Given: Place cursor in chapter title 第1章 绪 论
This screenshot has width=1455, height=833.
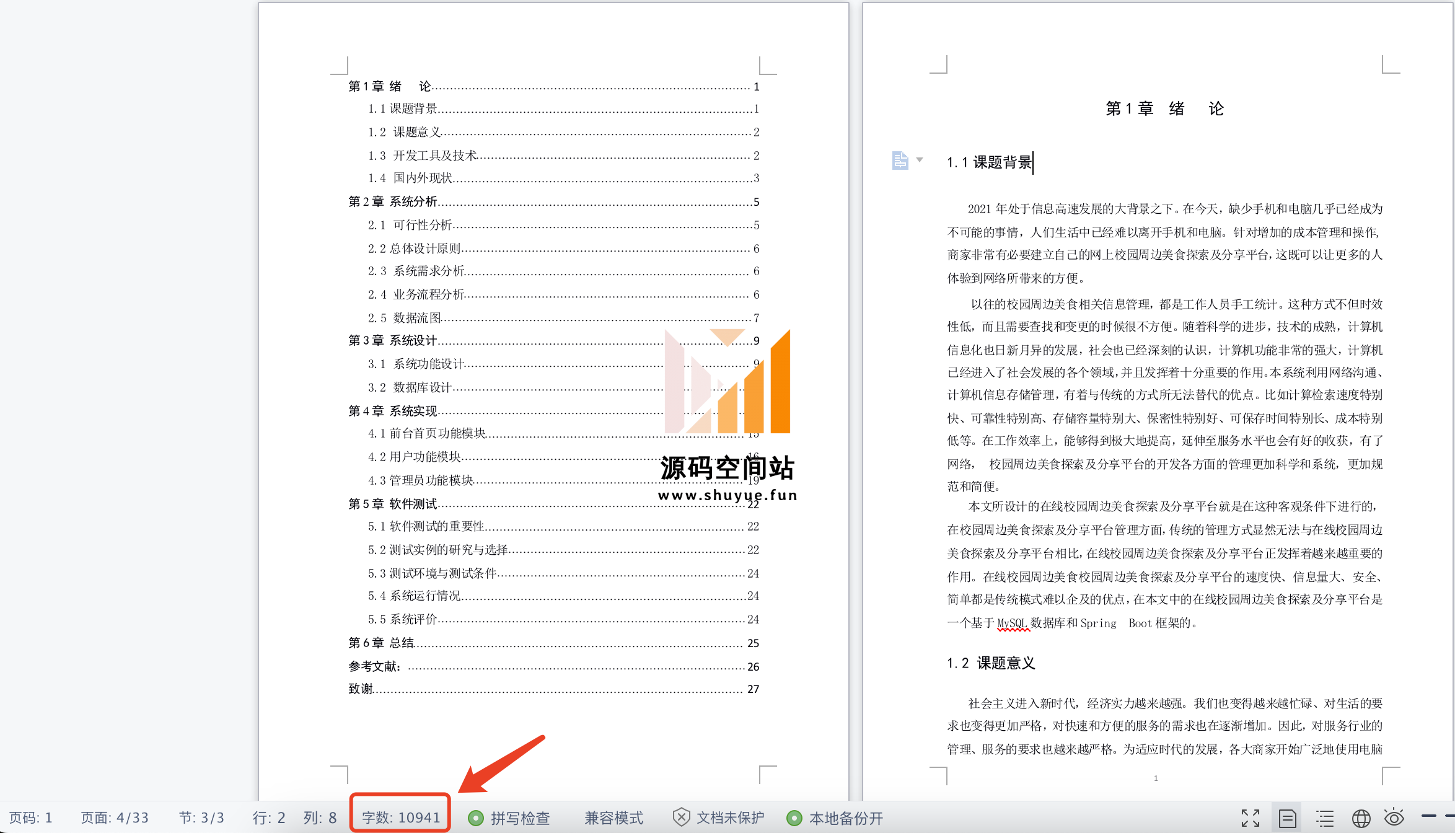Looking at the screenshot, I should pos(1165,108).
